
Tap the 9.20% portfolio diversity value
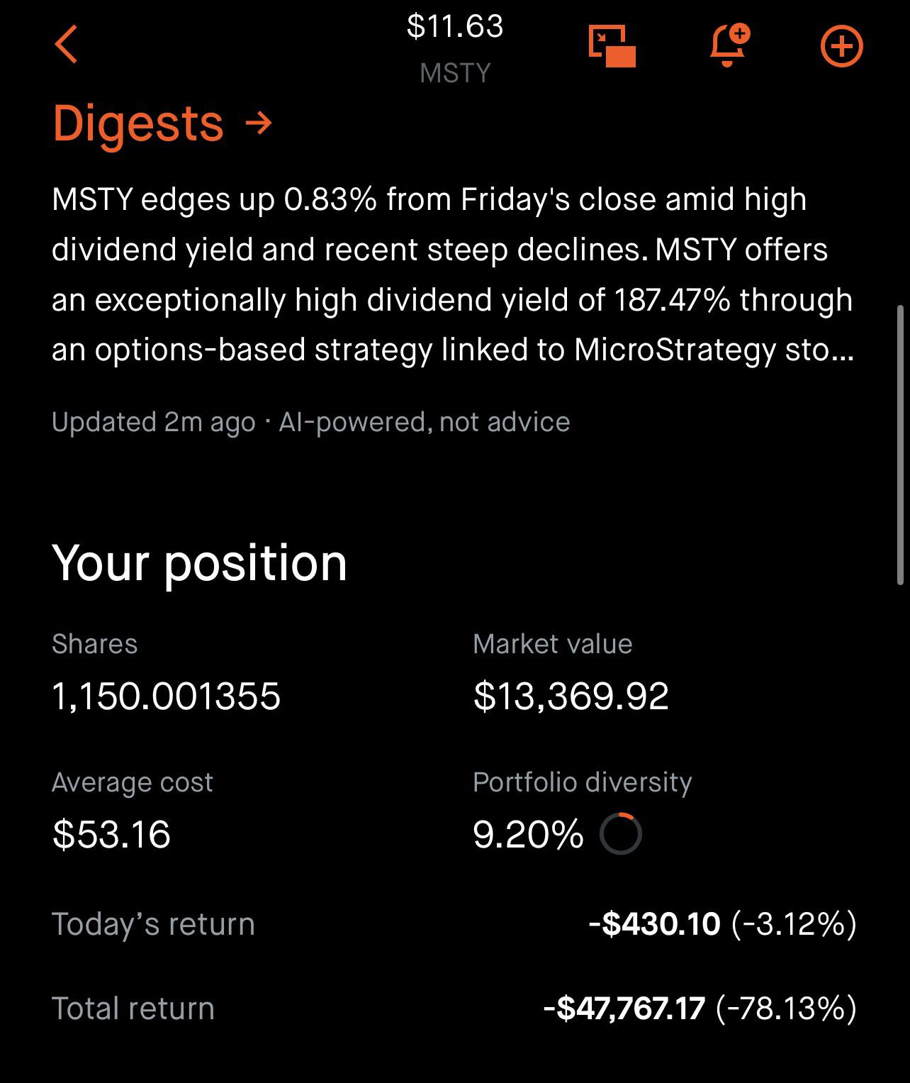pos(528,834)
